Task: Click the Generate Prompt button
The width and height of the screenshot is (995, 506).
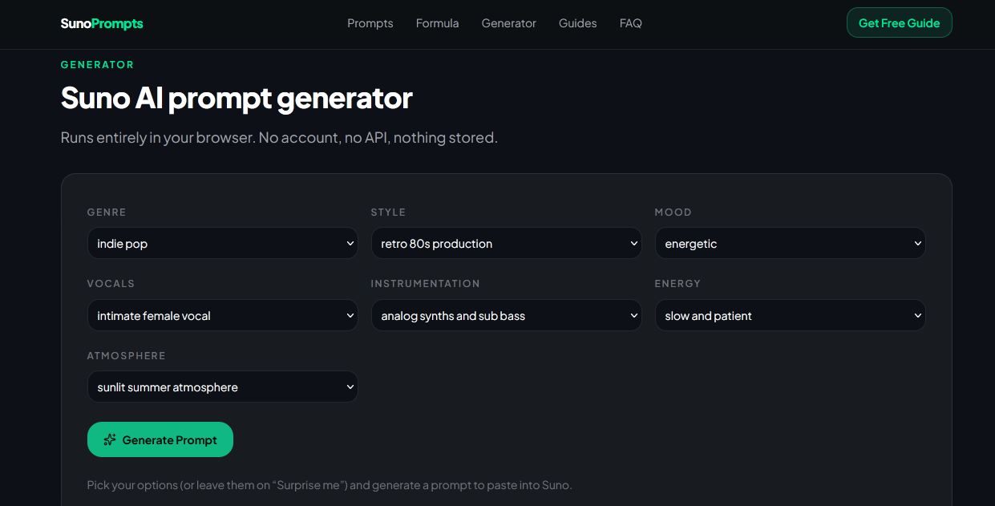Action: point(160,439)
